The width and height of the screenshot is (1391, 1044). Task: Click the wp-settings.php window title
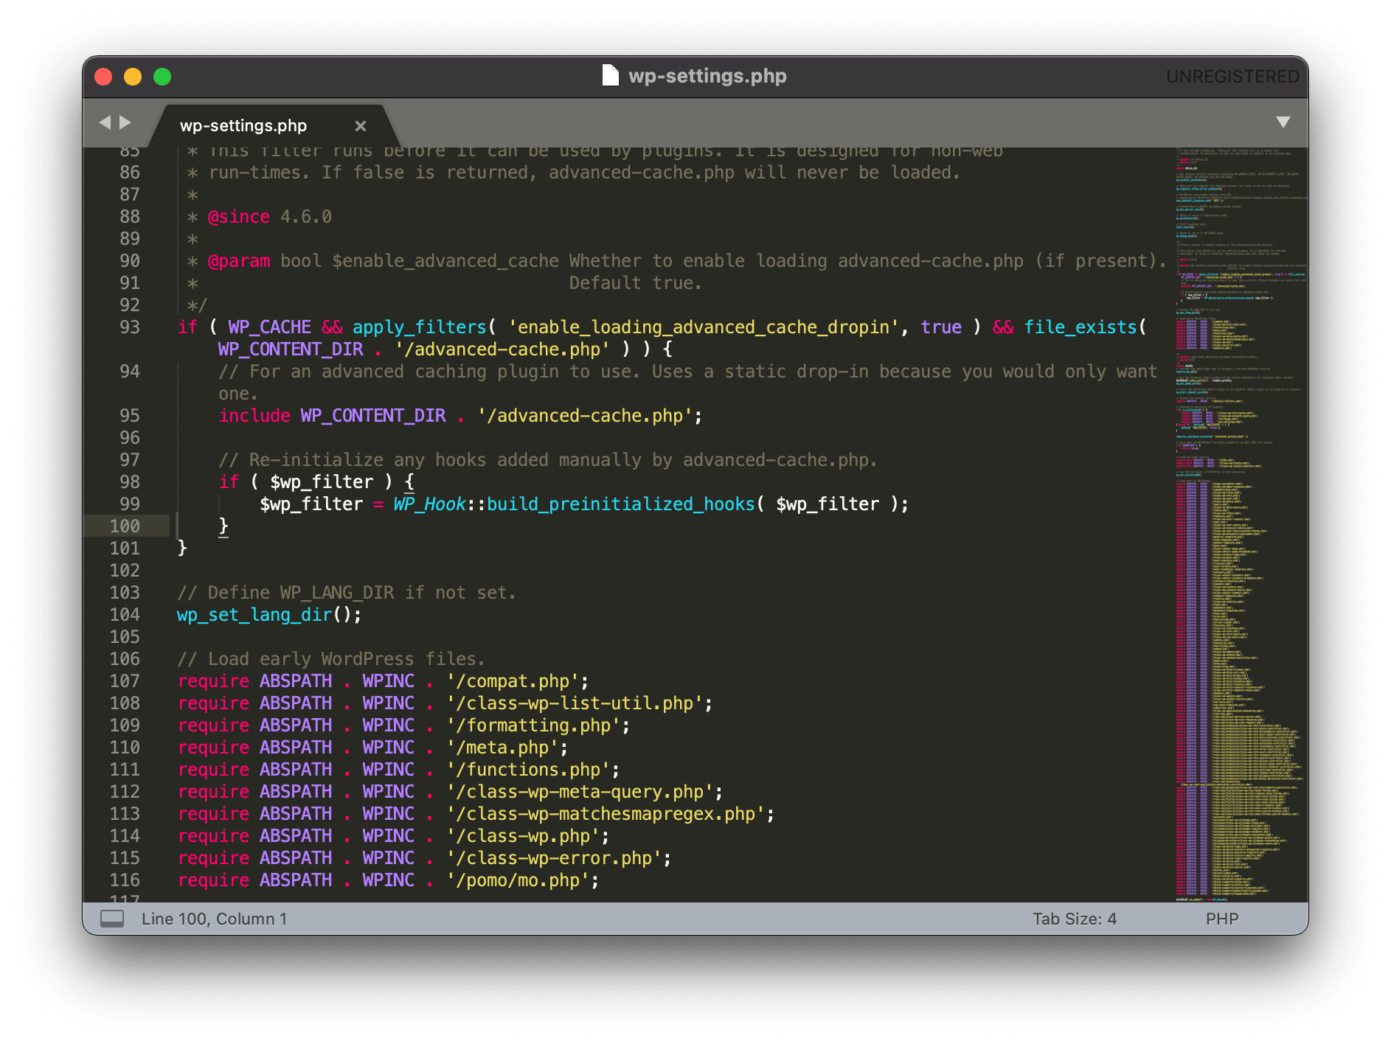point(707,76)
